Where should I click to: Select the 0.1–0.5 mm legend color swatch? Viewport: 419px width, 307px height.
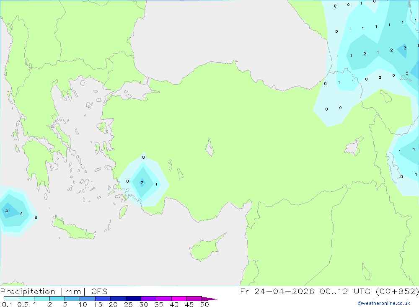coord(11,299)
